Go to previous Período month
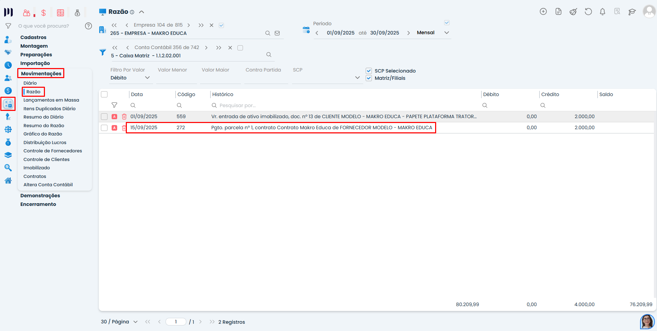Image resolution: width=657 pixels, height=331 pixels. tap(317, 33)
